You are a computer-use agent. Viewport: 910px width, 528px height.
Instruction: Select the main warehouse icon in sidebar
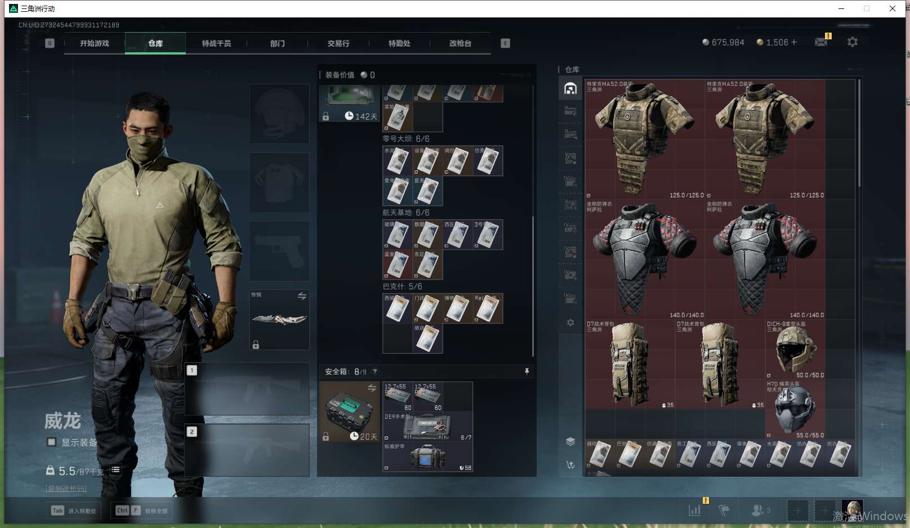pyautogui.click(x=570, y=89)
